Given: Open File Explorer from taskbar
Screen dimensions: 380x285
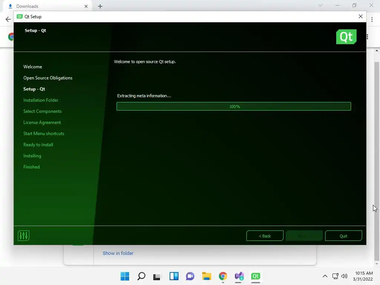Looking at the screenshot, I should (206, 276).
